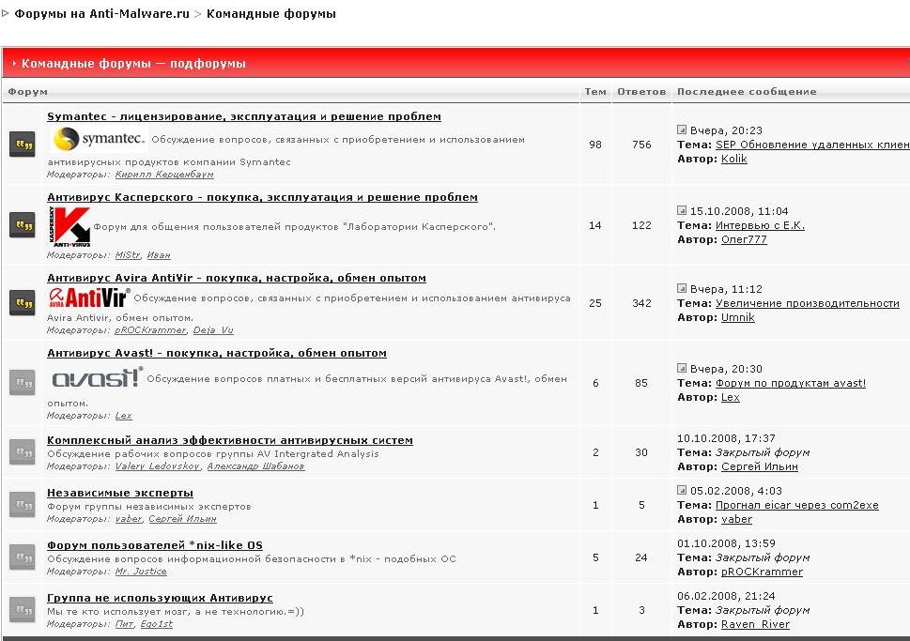Viewport: 910px width, 641px height.
Task: Open author Олег777 profile
Action: point(744,239)
